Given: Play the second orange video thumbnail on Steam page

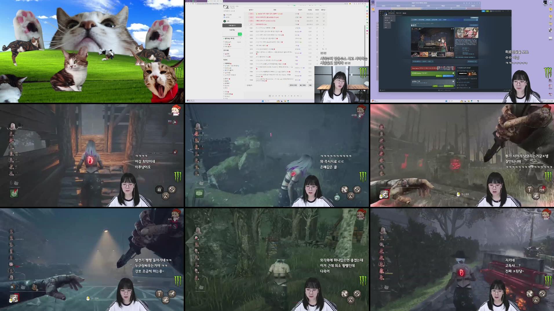Looking at the screenshot, I should pos(424,54).
